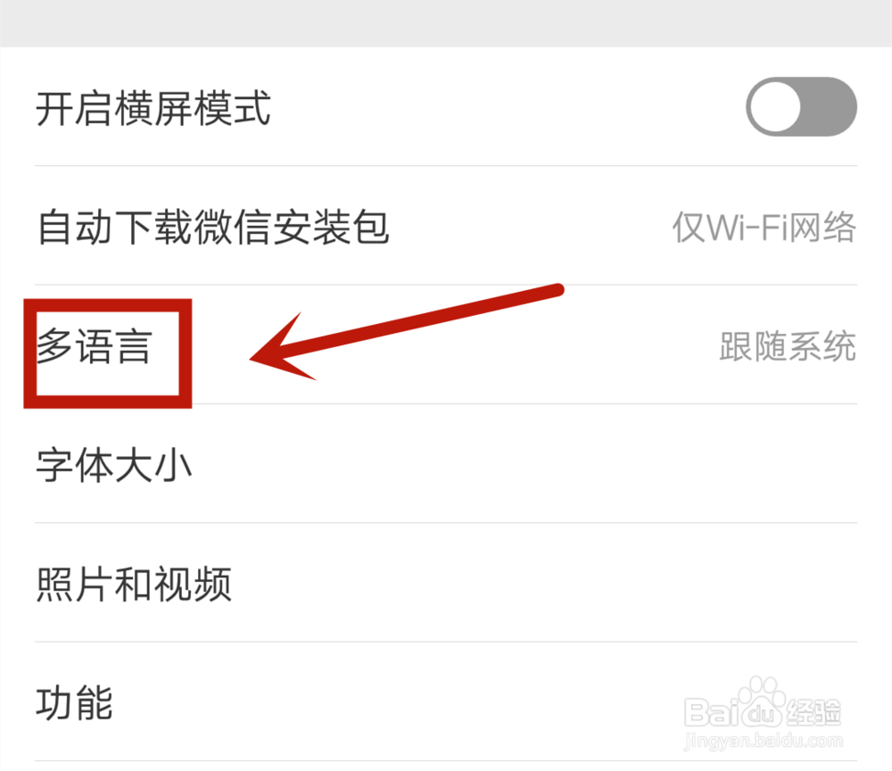Open the 功能 features entry

446,701
